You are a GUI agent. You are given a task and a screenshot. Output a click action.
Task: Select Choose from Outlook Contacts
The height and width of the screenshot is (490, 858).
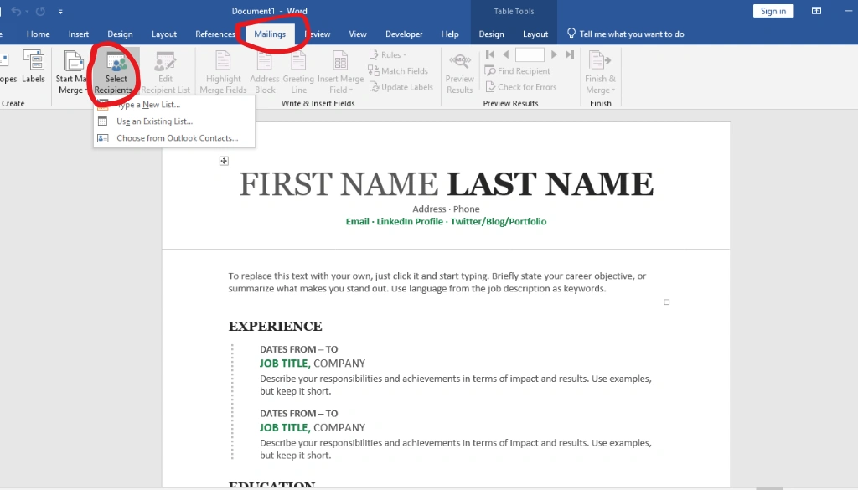174,138
